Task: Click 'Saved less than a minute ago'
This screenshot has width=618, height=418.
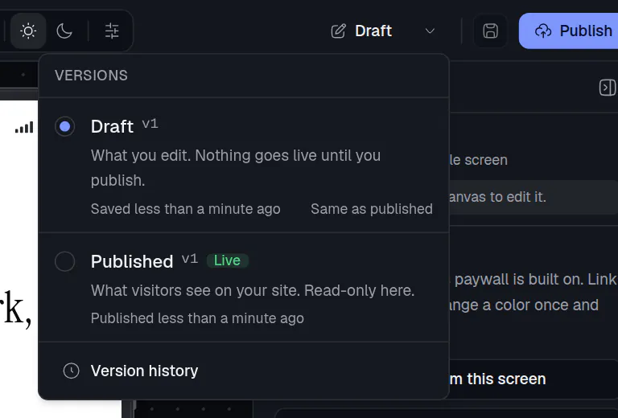Action: coord(186,209)
